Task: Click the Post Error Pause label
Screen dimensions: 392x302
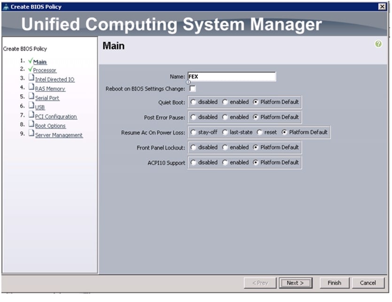Action: [164, 118]
